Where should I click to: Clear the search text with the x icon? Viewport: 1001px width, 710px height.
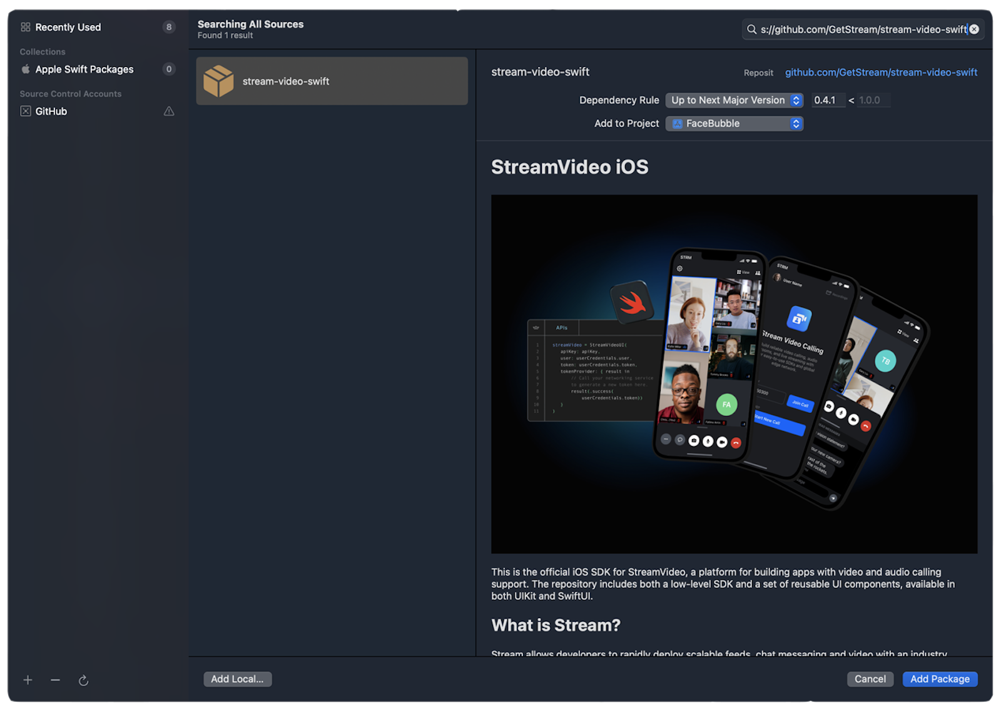pyautogui.click(x=974, y=29)
